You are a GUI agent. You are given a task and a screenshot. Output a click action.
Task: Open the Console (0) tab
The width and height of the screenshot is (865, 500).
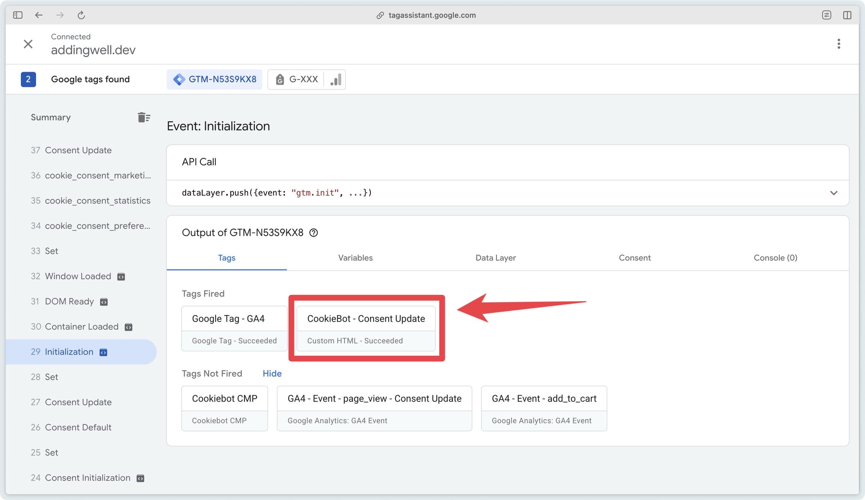(775, 258)
